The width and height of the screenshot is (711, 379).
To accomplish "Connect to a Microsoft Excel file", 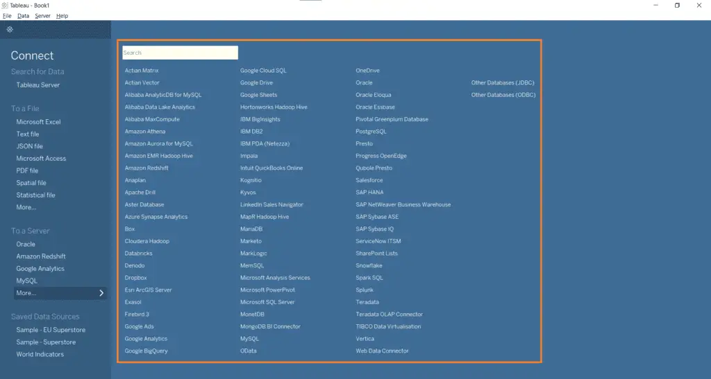I will pyautogui.click(x=39, y=122).
